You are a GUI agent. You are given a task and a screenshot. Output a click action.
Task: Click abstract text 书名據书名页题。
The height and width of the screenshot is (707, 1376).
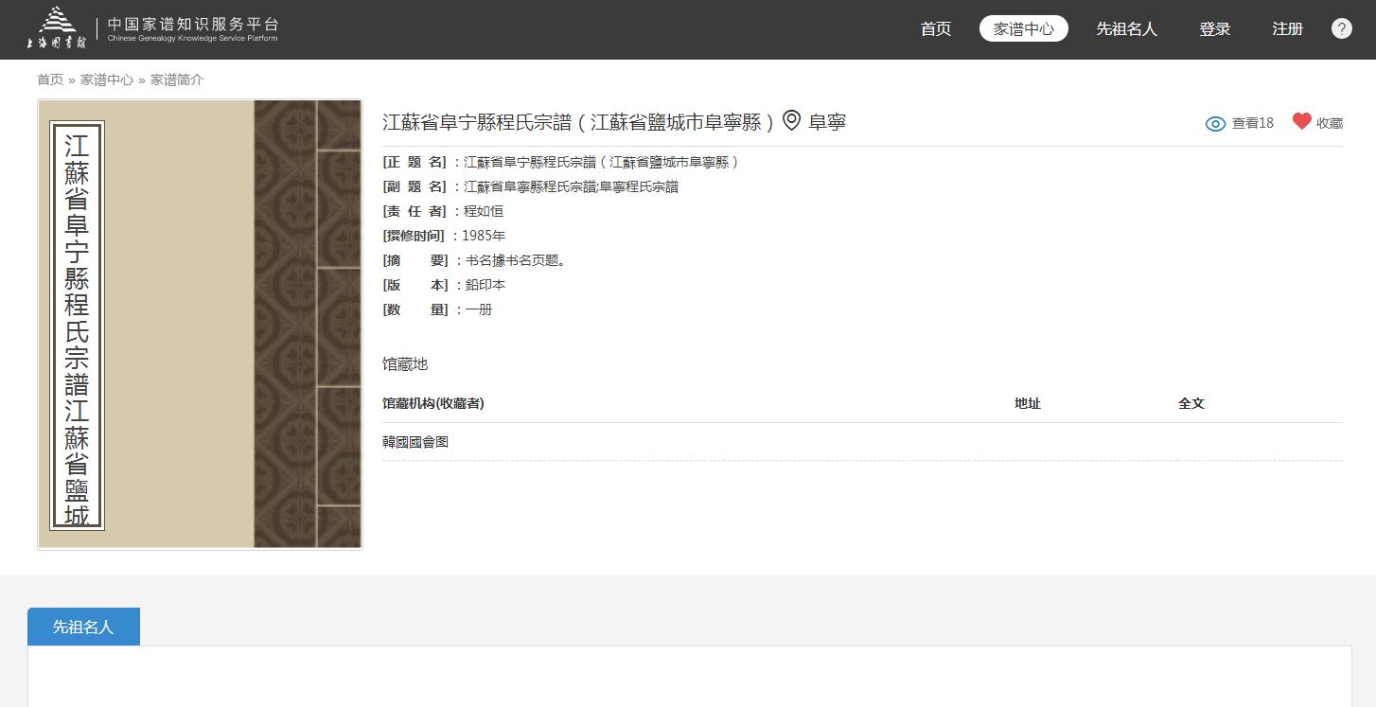click(516, 260)
